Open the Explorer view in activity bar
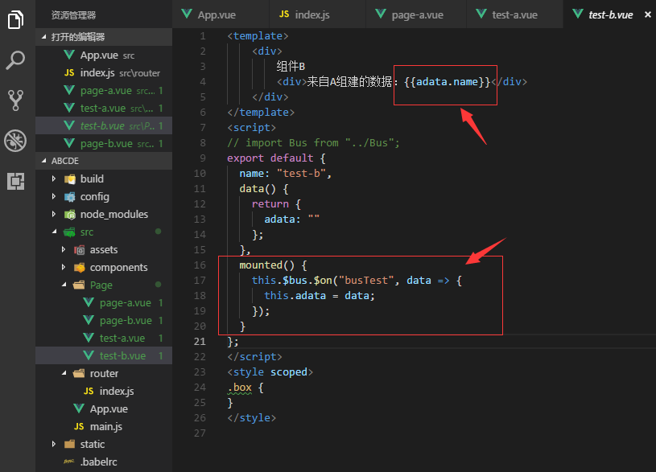This screenshot has height=472, width=656. click(15, 19)
